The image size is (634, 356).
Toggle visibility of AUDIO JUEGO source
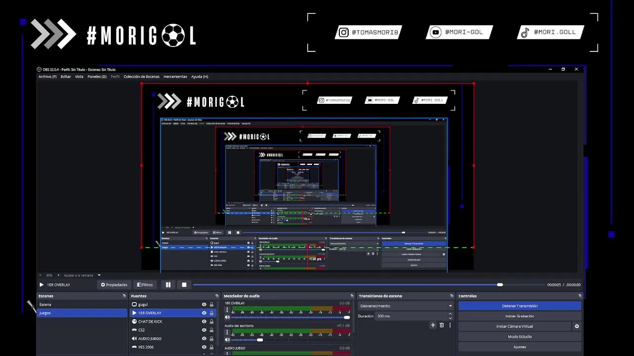204,339
